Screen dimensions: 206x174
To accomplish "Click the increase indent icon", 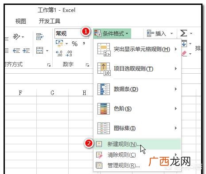I will 26,51.
